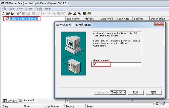Click the Channel name input field
The image size is (169, 108).
pyautogui.click(x=117, y=64)
